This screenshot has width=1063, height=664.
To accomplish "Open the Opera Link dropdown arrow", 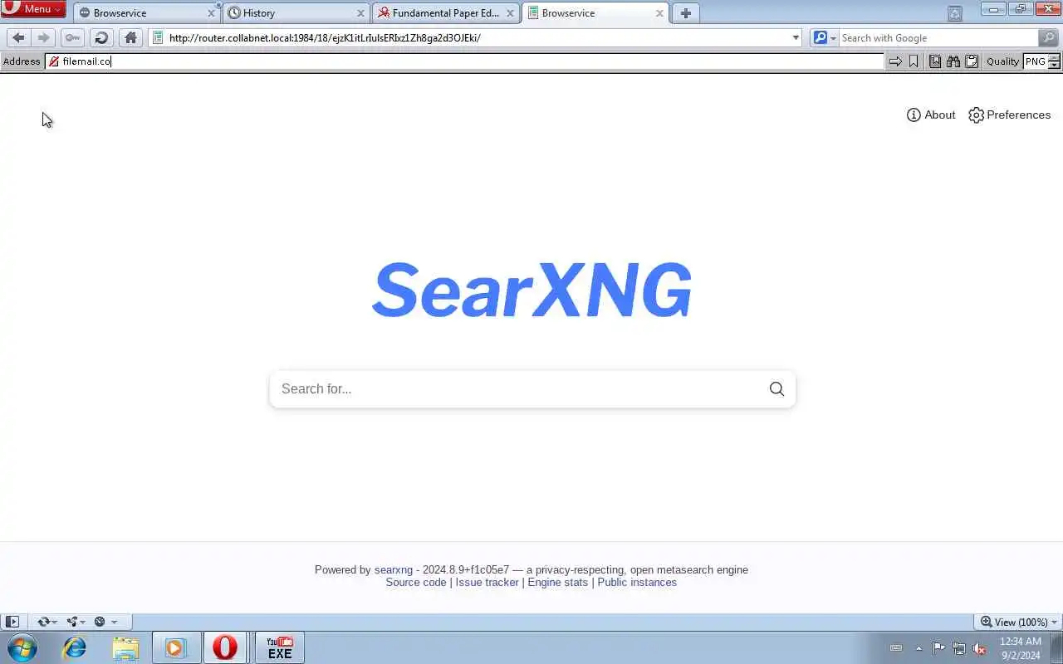I will (54, 622).
